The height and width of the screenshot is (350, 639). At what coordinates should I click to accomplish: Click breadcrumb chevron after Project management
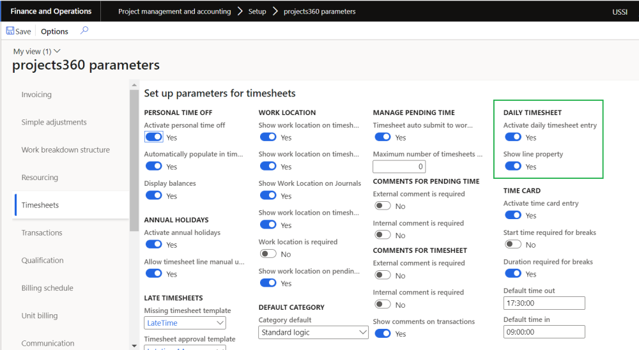[x=240, y=11]
